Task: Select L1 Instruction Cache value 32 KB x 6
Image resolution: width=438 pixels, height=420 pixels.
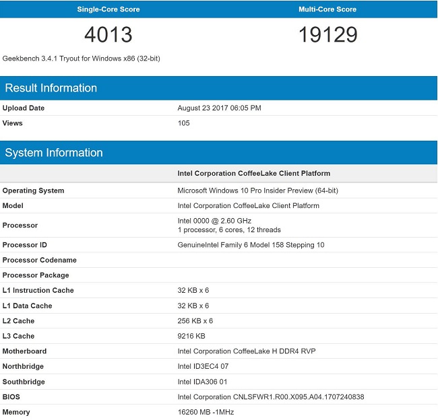Action: click(193, 290)
